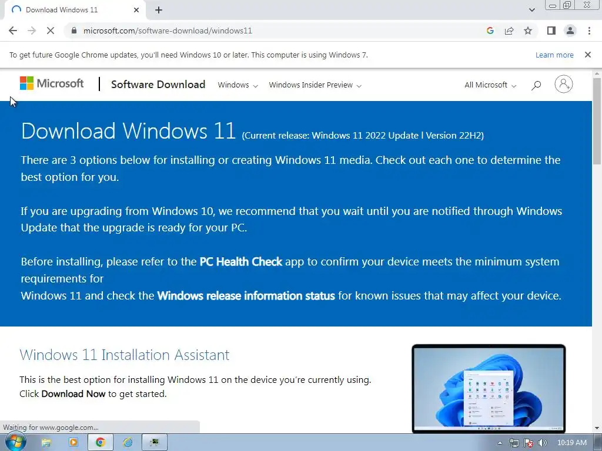Click the Windows 11 Installation Assistant heading
Viewport: 602px width, 451px height.
pos(125,355)
